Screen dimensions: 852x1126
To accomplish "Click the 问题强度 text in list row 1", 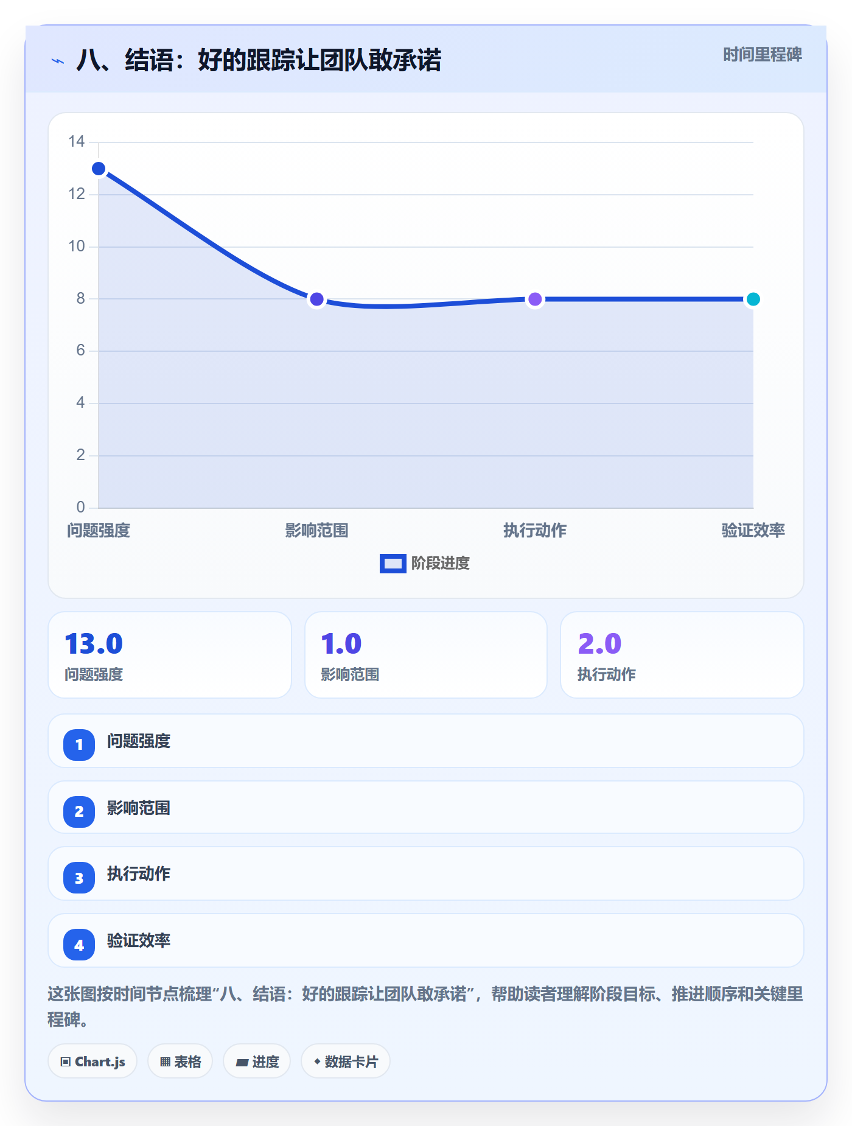I will click(139, 741).
